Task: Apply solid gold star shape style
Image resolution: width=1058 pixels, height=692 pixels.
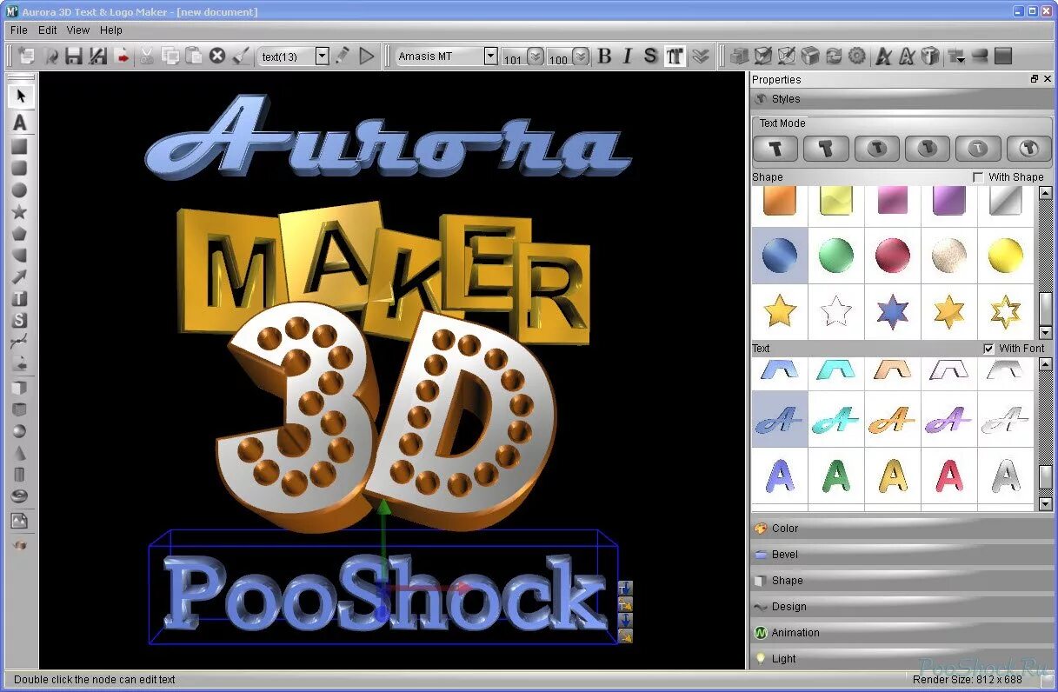Action: click(780, 311)
